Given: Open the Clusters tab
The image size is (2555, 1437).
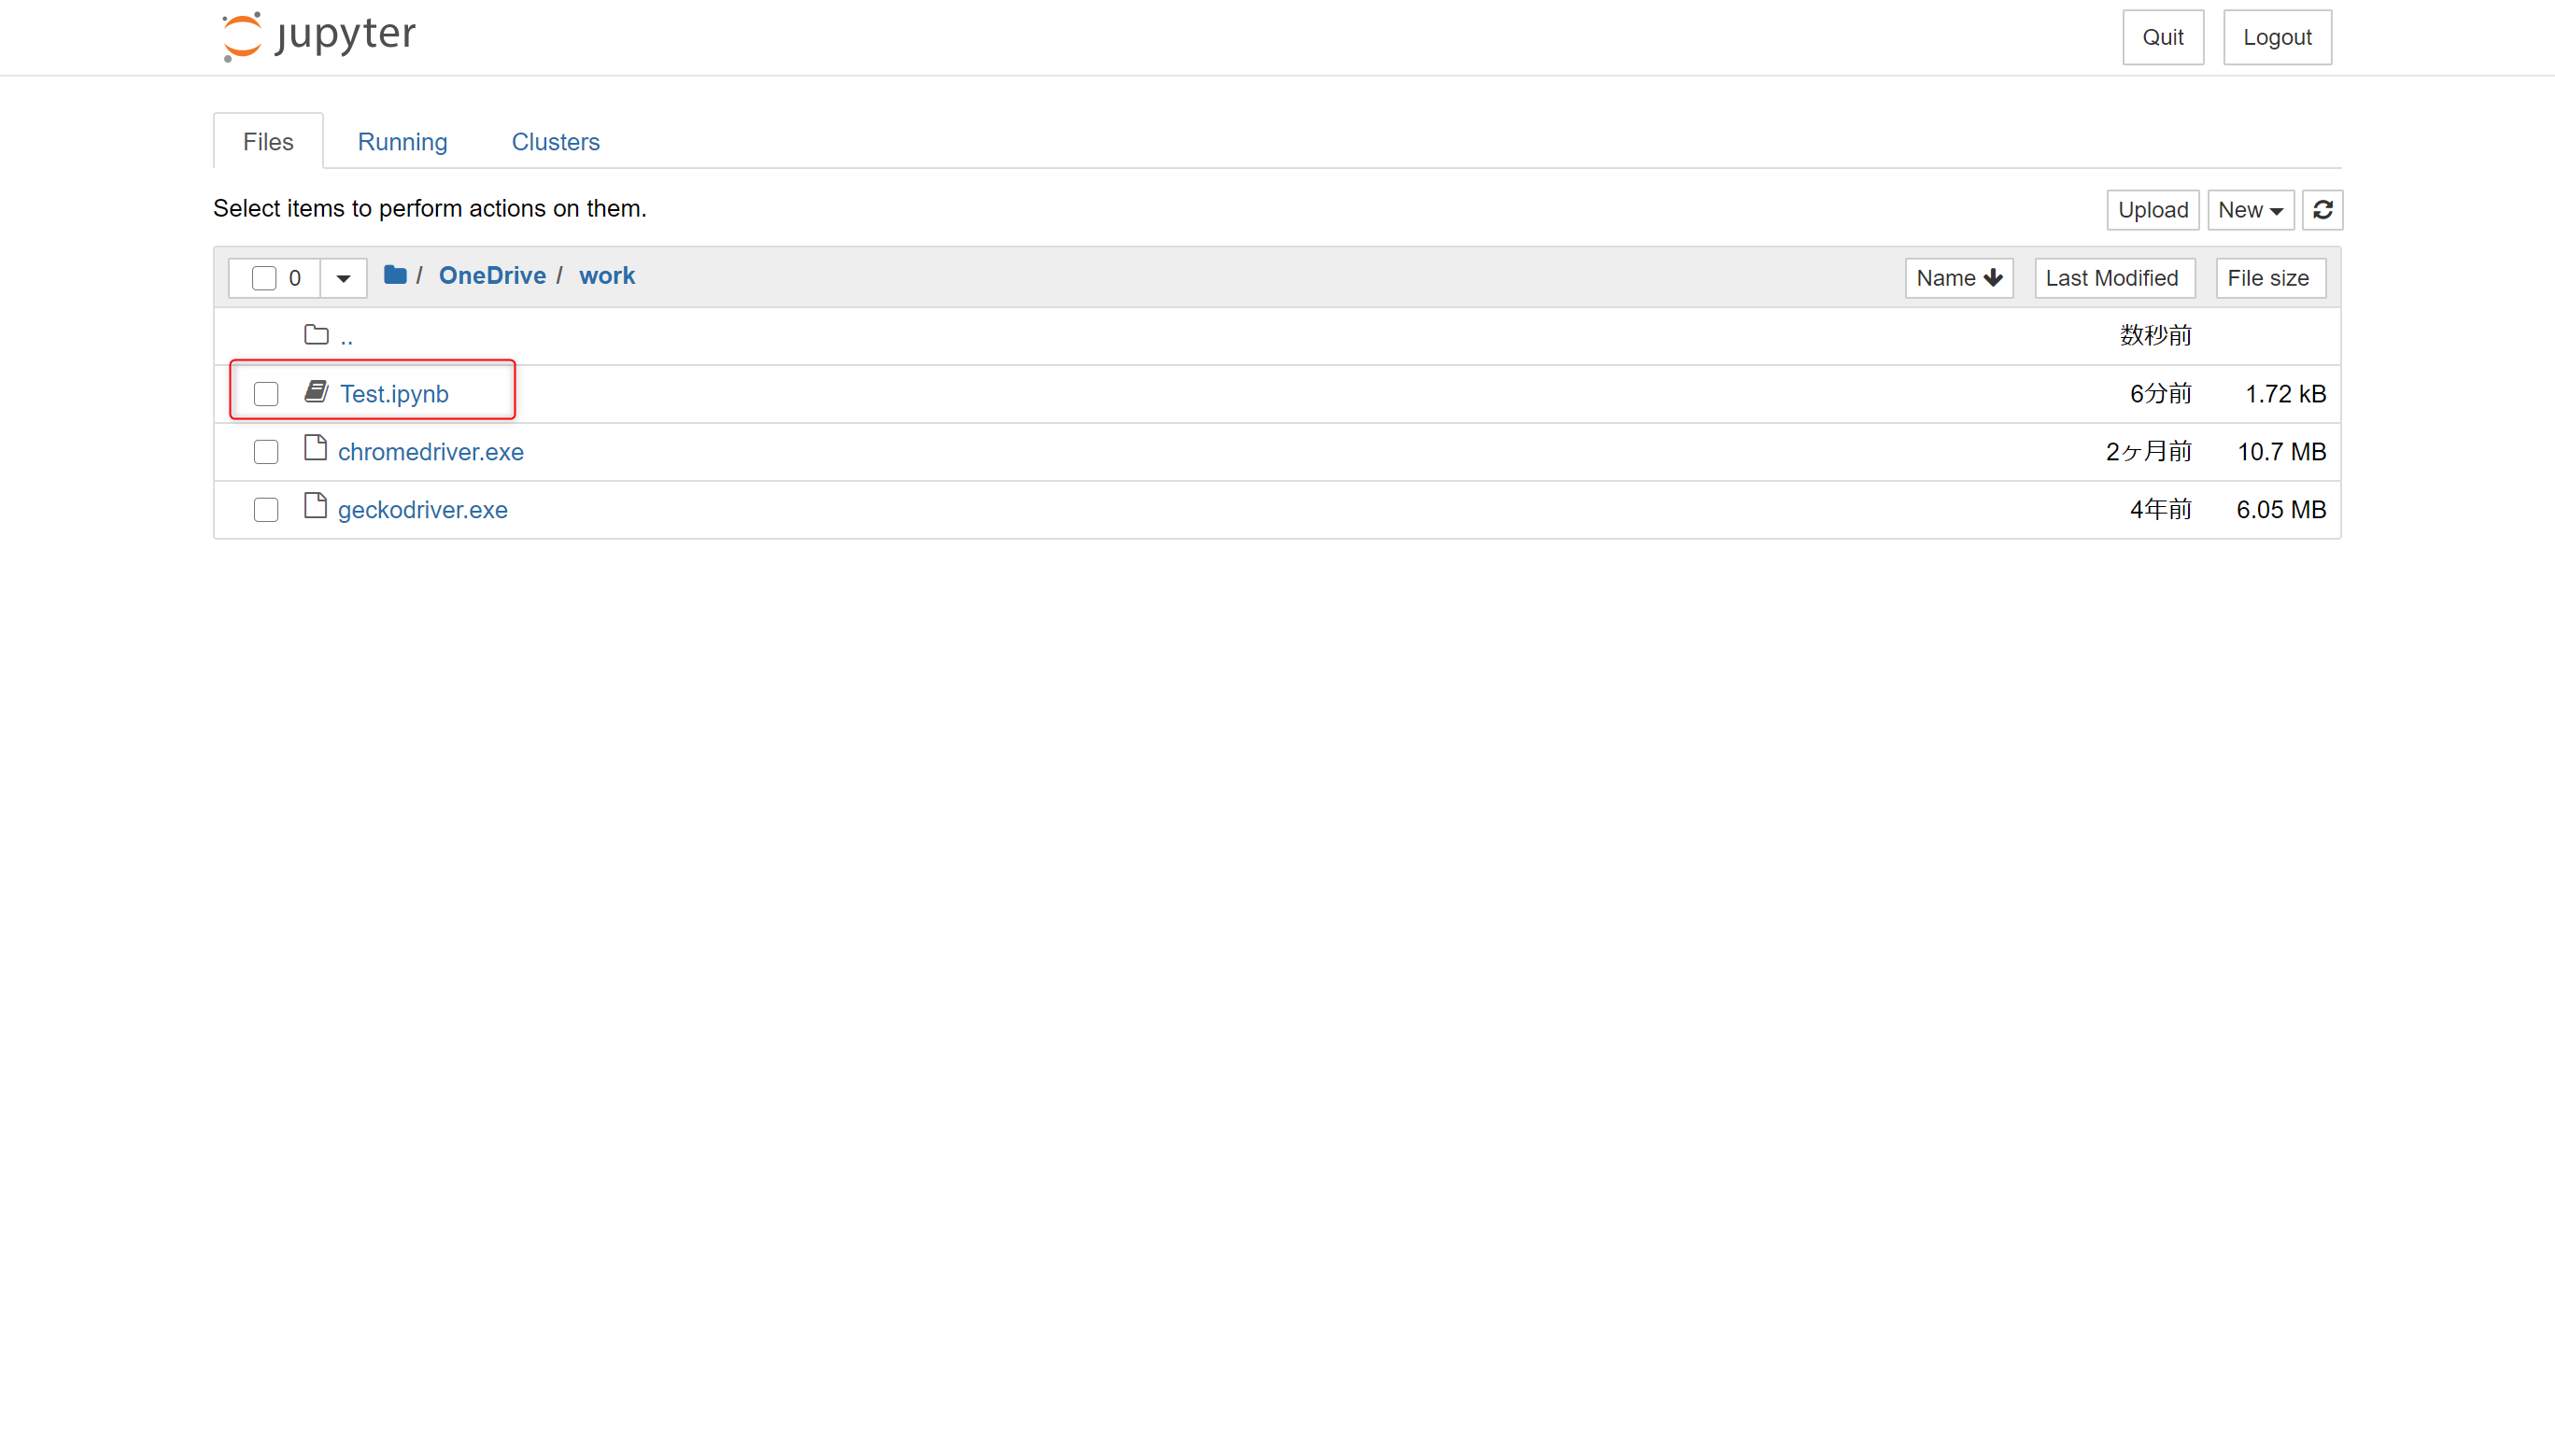Looking at the screenshot, I should tap(556, 142).
